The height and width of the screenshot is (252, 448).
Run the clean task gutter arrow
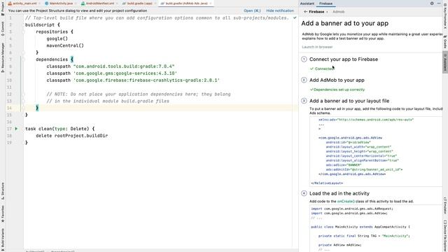tap(16, 129)
